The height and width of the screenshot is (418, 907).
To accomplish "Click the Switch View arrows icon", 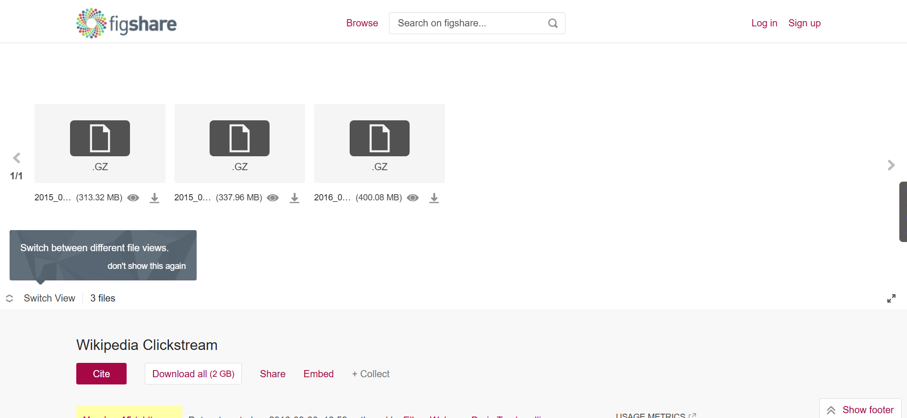I will point(9,298).
